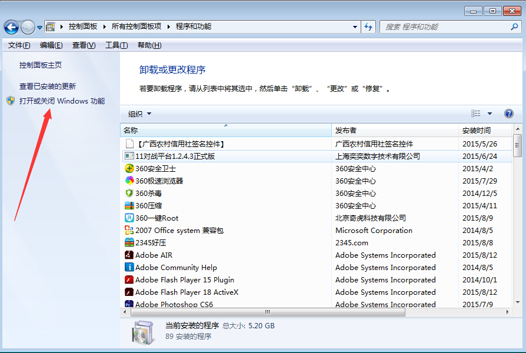Click scroll down arrow of program list

[x=517, y=302]
